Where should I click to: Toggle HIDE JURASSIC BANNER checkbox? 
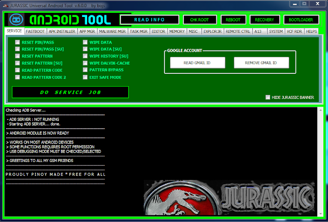pos(268,97)
